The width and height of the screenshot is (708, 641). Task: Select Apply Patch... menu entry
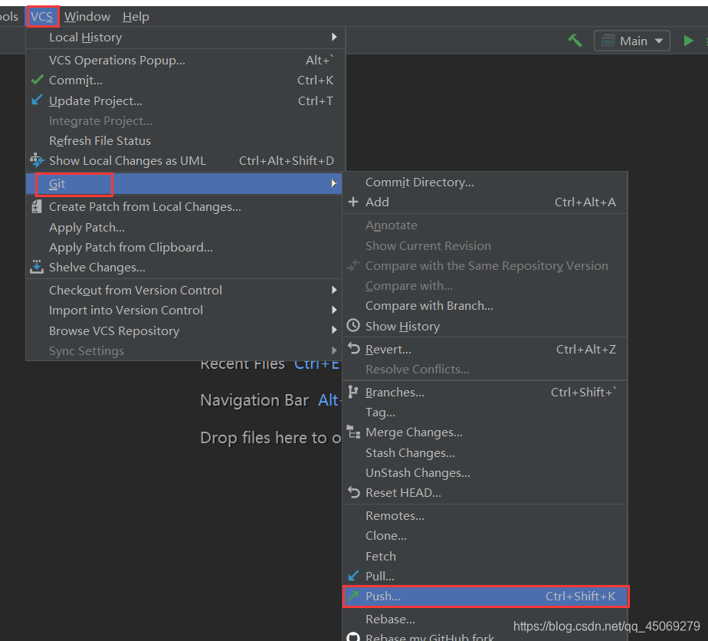tap(183, 227)
